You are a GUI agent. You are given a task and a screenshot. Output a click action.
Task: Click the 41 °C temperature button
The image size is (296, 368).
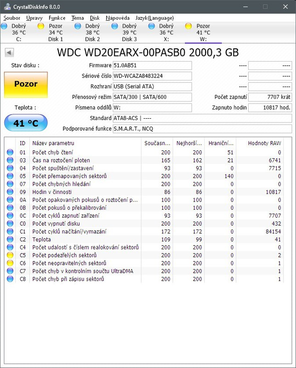(x=26, y=123)
